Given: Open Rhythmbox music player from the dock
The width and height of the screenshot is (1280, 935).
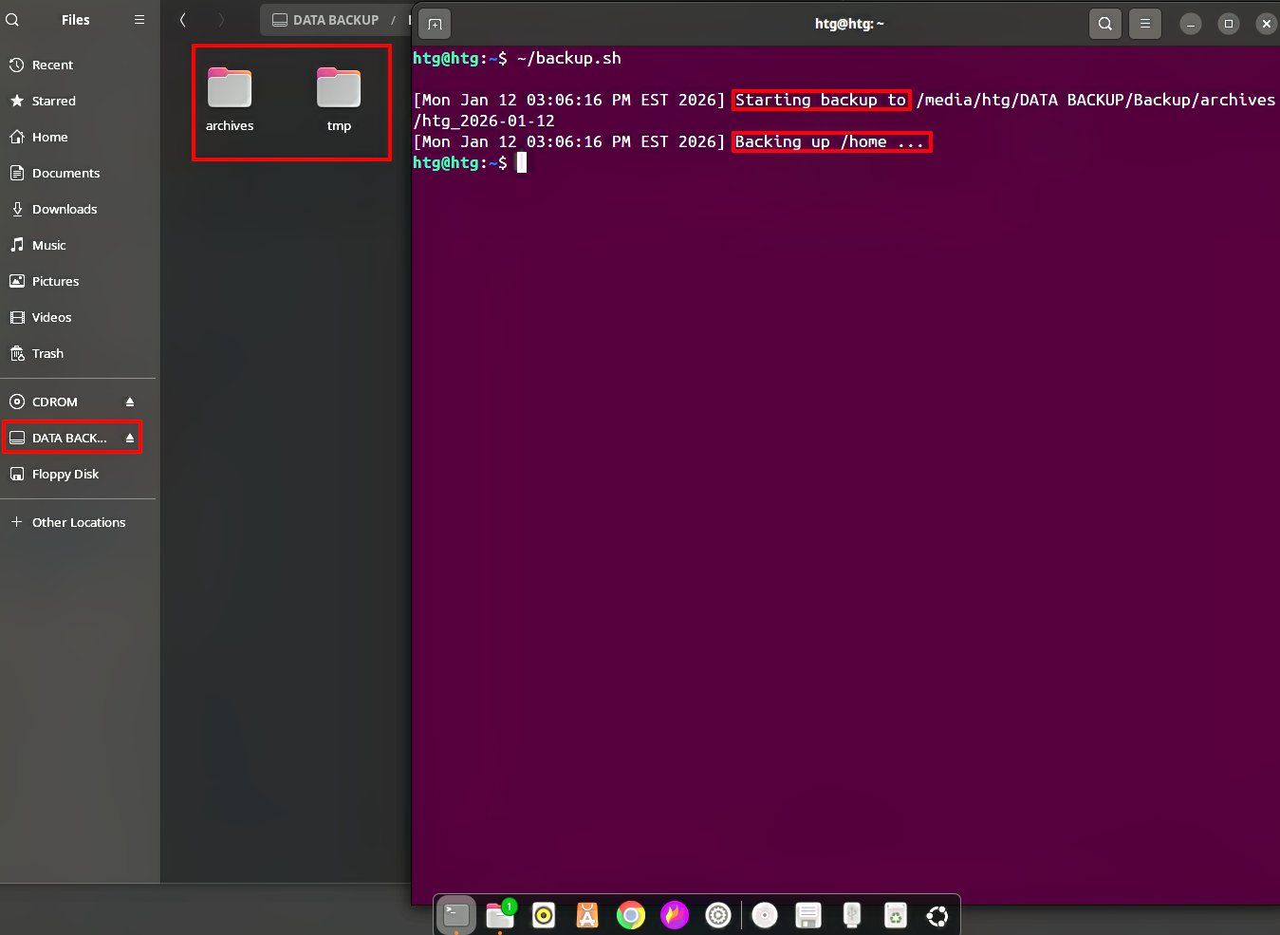Looking at the screenshot, I should pyautogui.click(x=543, y=914).
